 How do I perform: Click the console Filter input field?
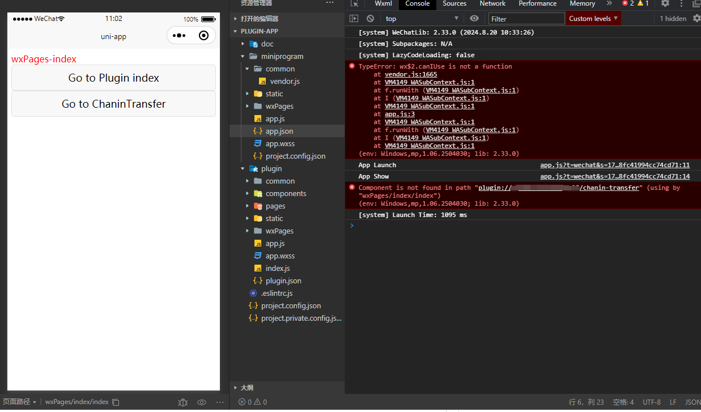tap(526, 19)
